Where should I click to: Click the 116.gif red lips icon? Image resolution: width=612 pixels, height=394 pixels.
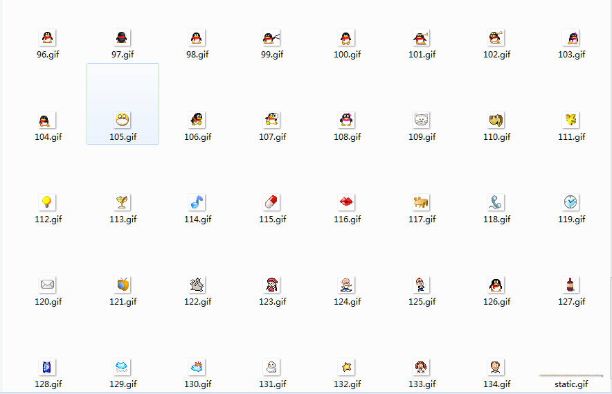pos(346,202)
